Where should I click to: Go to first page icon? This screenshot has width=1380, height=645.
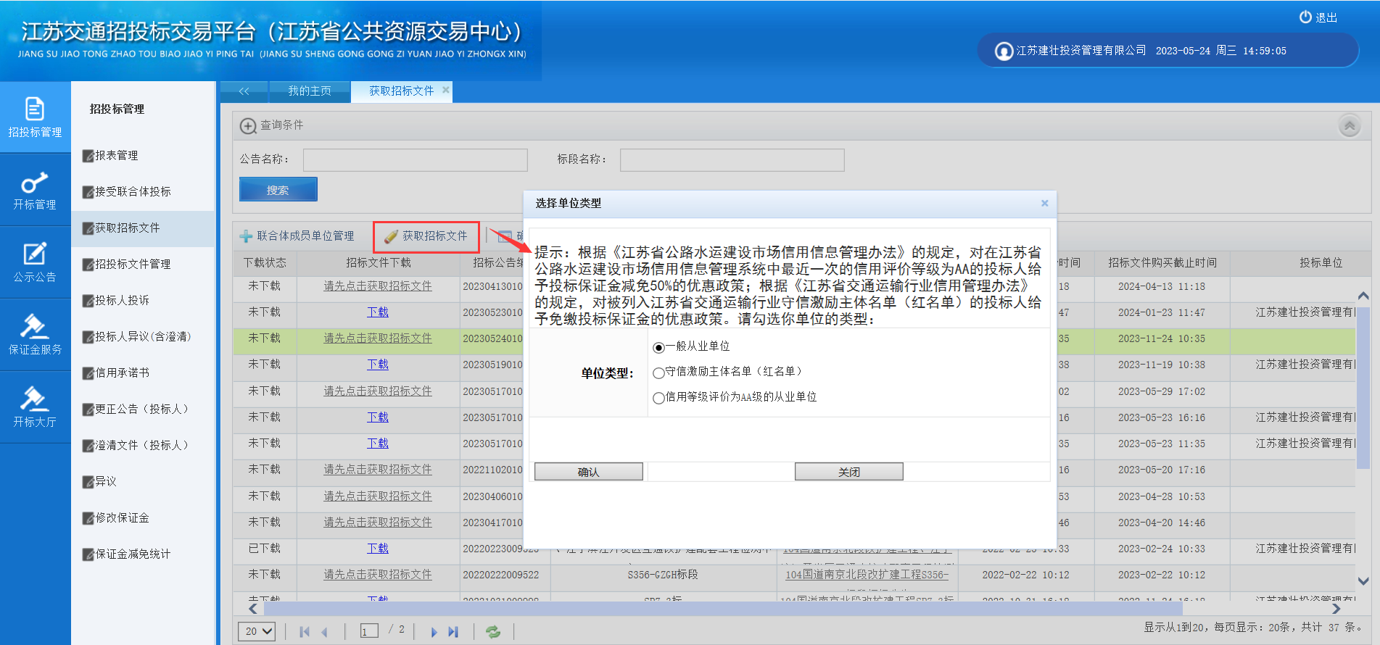tap(305, 632)
